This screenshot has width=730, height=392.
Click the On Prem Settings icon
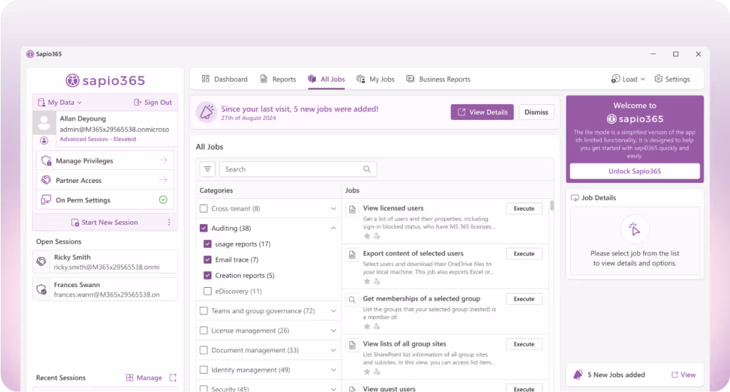(46, 200)
